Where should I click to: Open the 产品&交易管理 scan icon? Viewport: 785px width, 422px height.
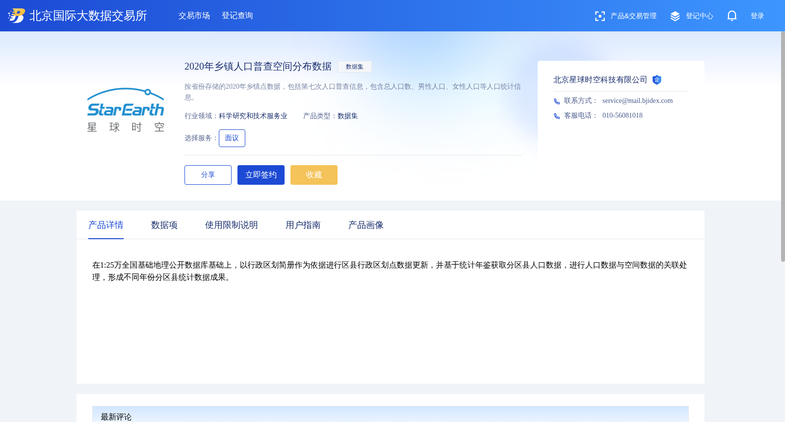coord(600,16)
